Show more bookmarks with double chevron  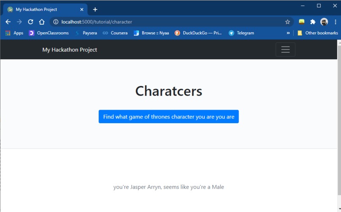coord(288,33)
